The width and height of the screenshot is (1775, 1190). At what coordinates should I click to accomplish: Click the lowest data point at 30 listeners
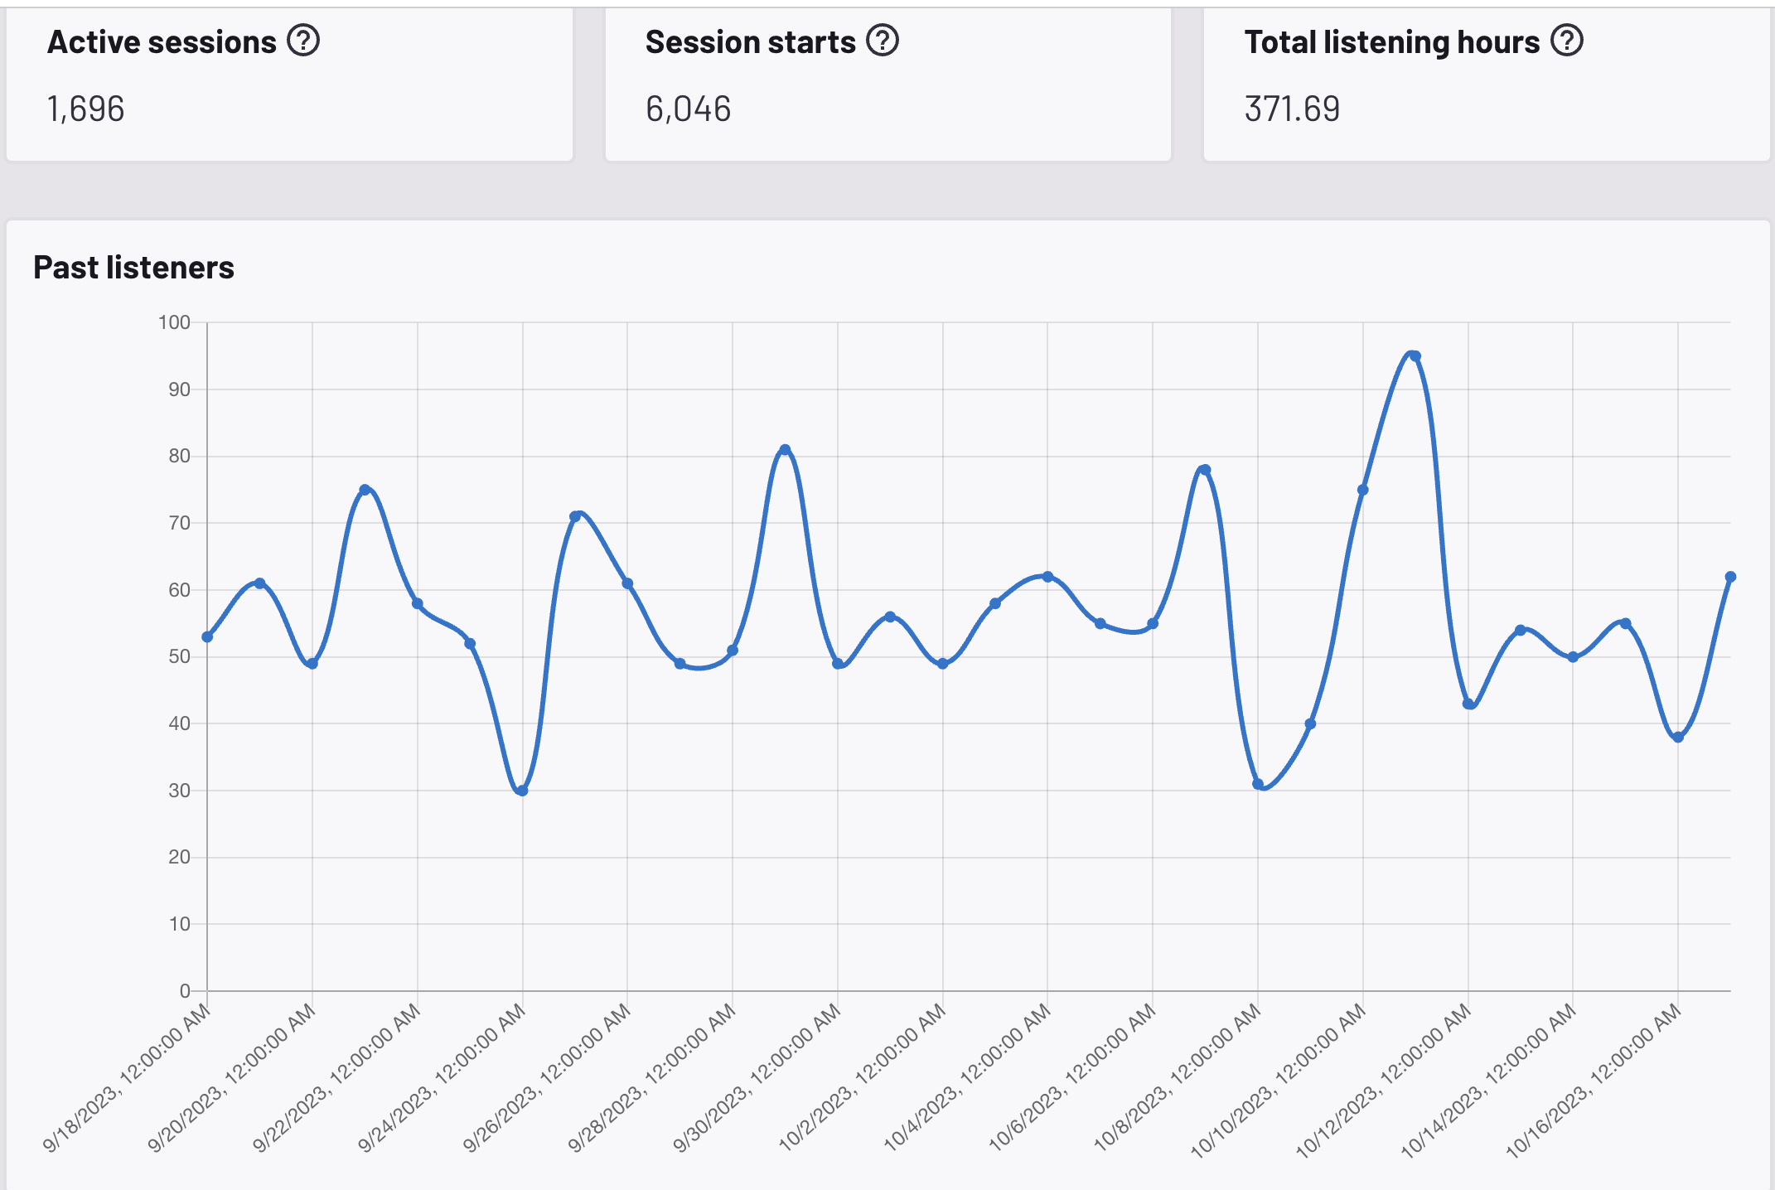[522, 791]
